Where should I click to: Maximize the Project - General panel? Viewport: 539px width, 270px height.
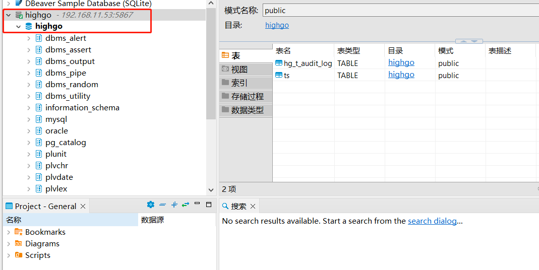click(x=209, y=205)
